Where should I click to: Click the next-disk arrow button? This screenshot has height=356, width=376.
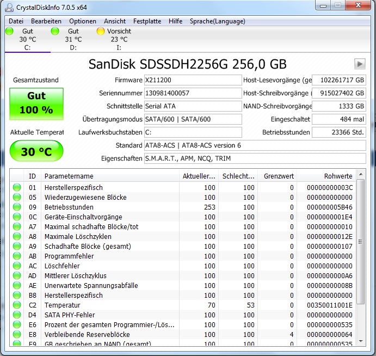click(x=360, y=64)
